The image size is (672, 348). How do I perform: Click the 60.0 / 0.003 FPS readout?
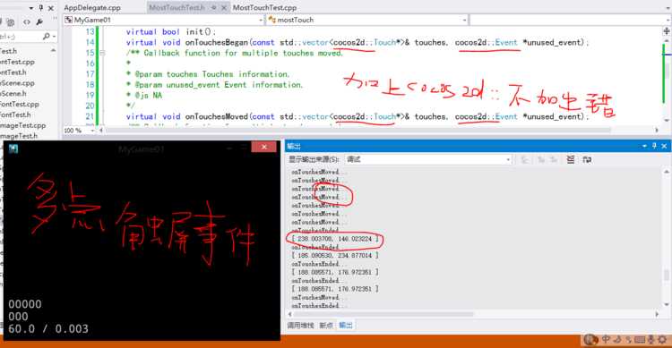pyautogui.click(x=48, y=328)
